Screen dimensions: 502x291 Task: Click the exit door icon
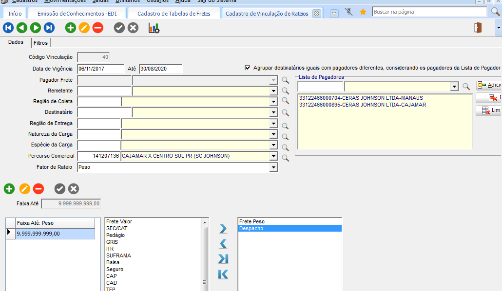(x=478, y=28)
